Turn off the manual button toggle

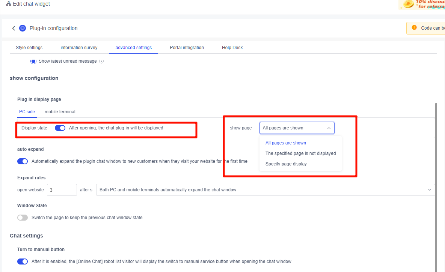coord(23,261)
